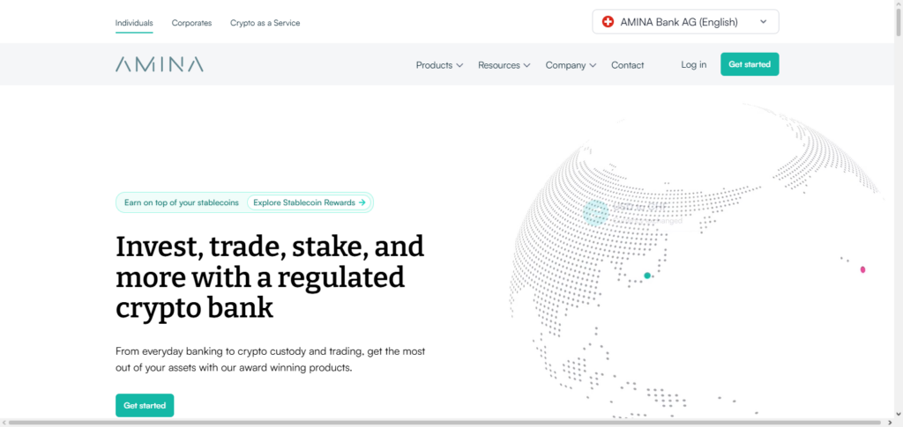
Task: Click the language selector chevron arrow
Action: (x=763, y=22)
